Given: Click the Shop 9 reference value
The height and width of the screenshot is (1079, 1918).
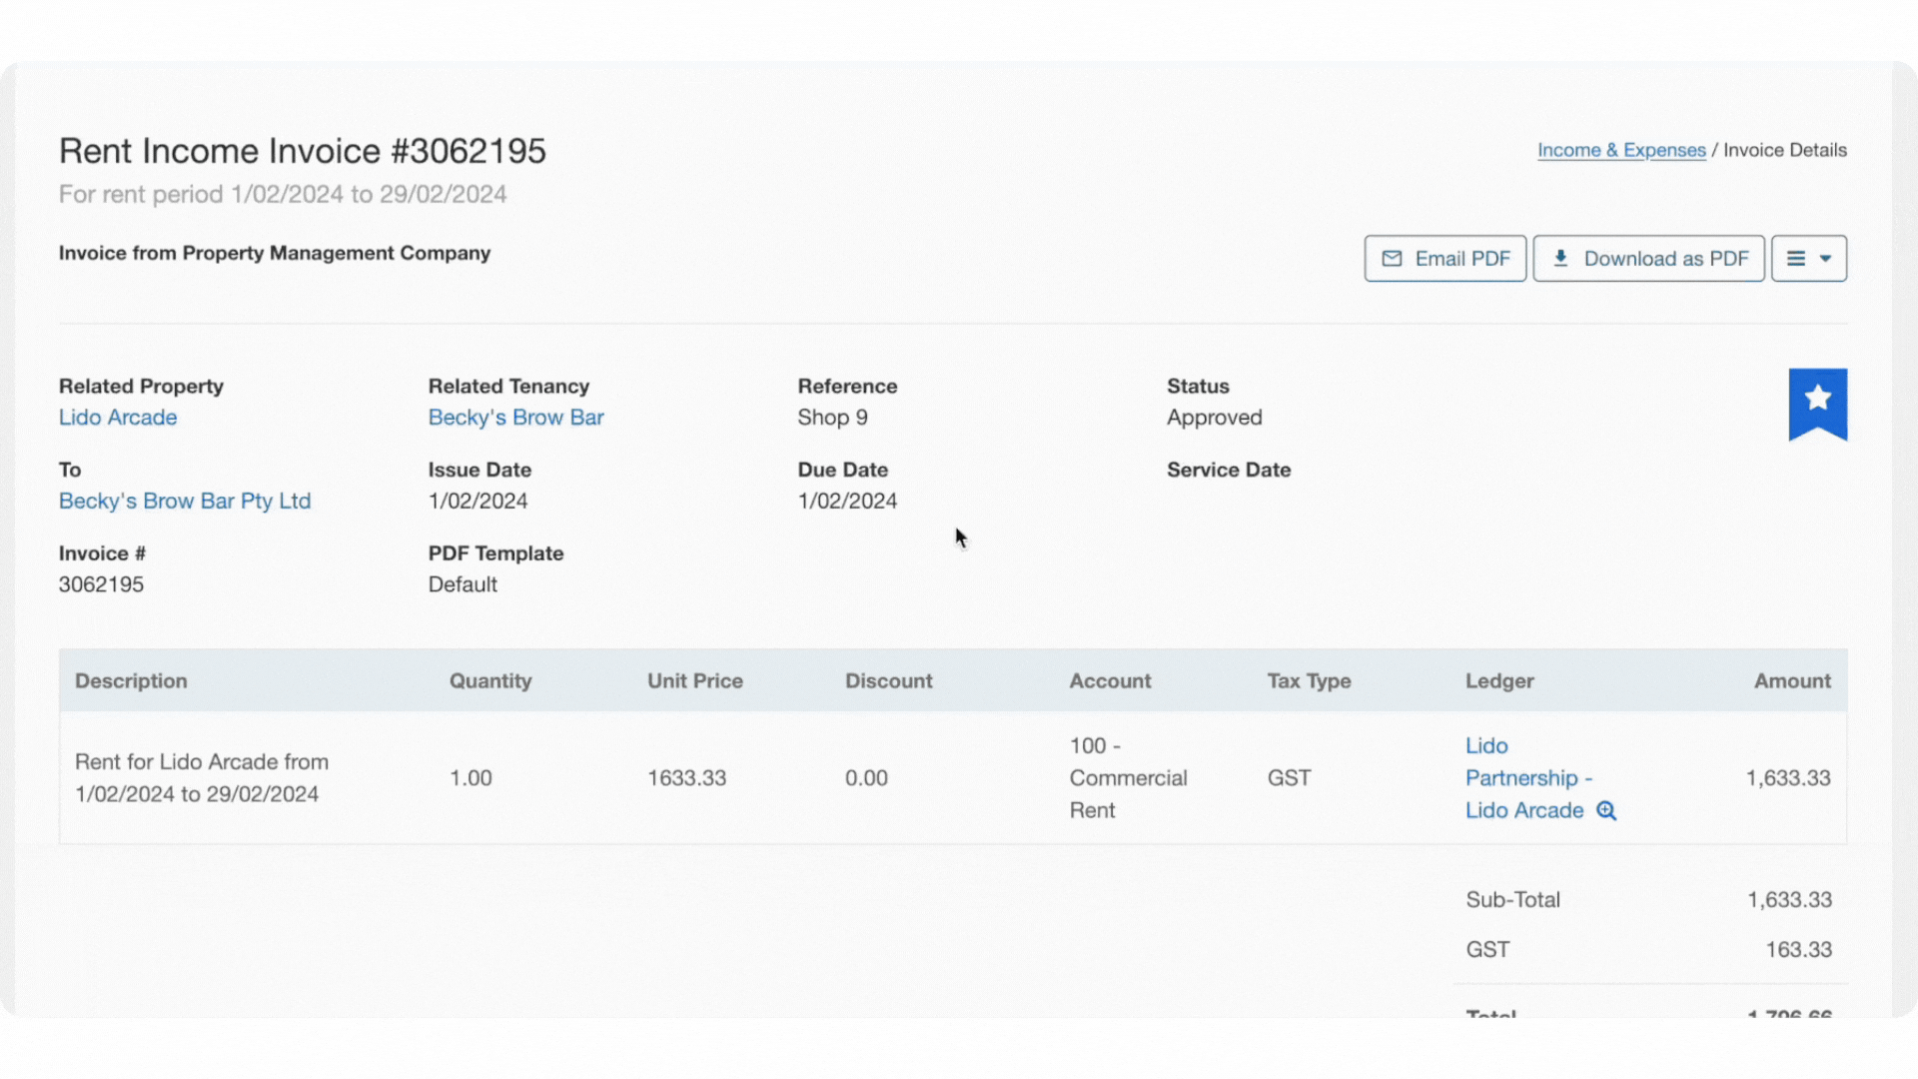Looking at the screenshot, I should (x=832, y=418).
